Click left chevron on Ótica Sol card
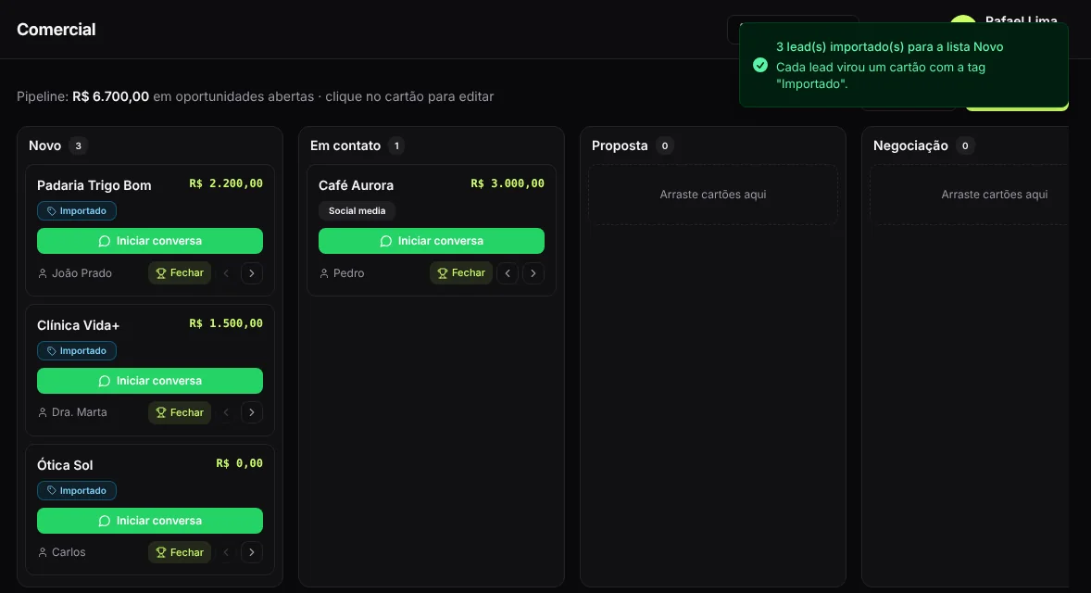 point(226,552)
